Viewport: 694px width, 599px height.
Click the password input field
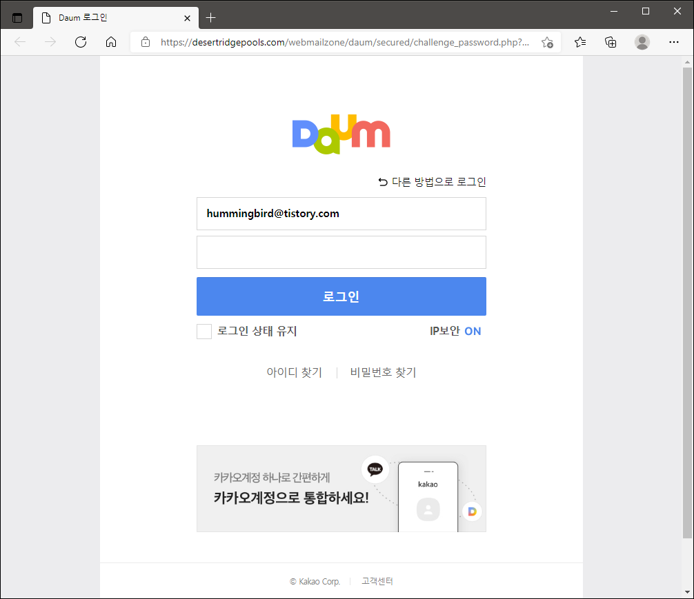click(x=341, y=252)
